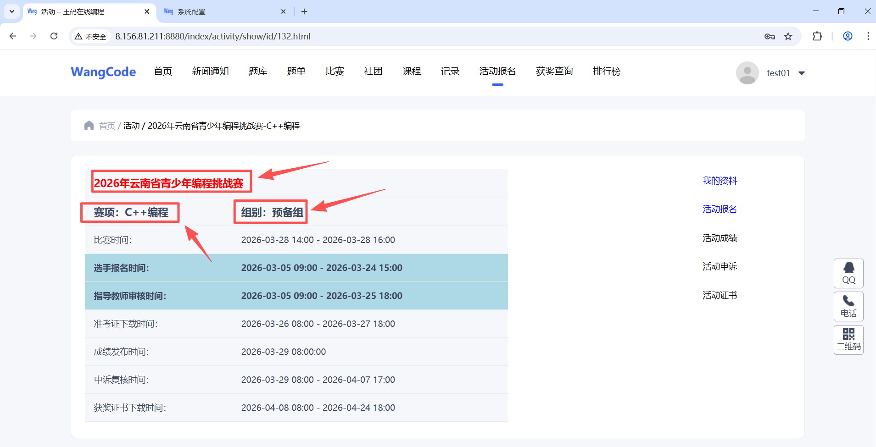The height and width of the screenshot is (447, 876).
Task: Reload the page
Action: [54, 36]
